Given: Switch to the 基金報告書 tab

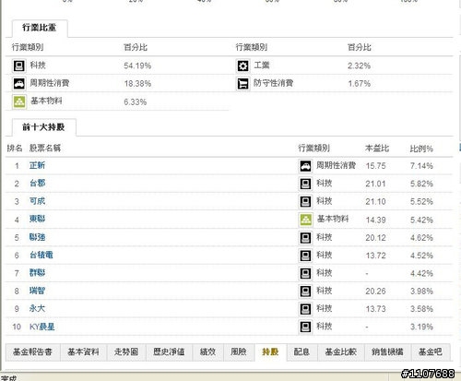Looking at the screenshot, I should point(32,352).
